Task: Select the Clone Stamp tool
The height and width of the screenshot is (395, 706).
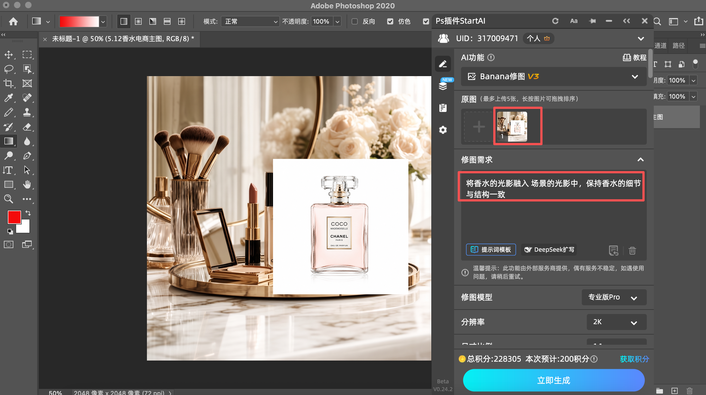Action: [27, 112]
